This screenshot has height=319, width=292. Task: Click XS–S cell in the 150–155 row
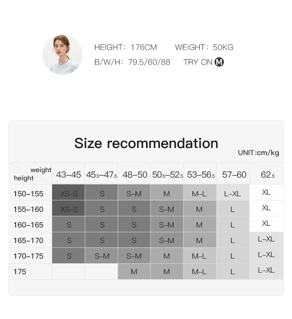[x=69, y=194]
